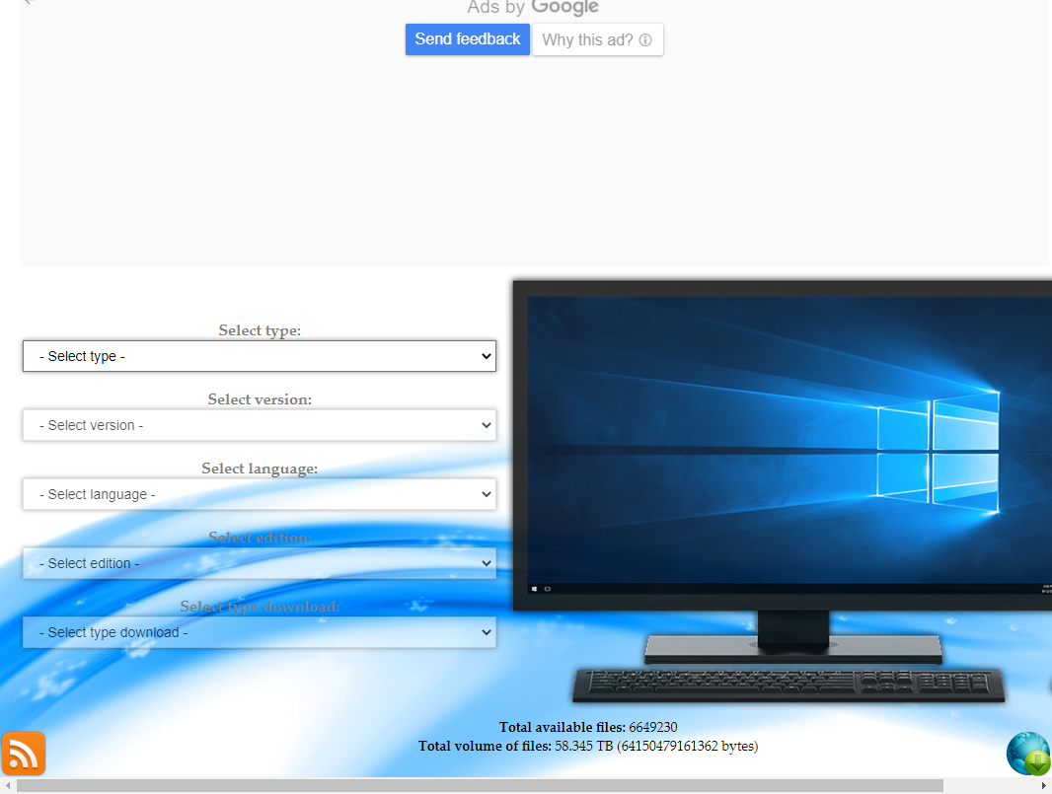Click the "Ads by Google" text
Viewport: 1052px width, 794px height.
coord(533,7)
